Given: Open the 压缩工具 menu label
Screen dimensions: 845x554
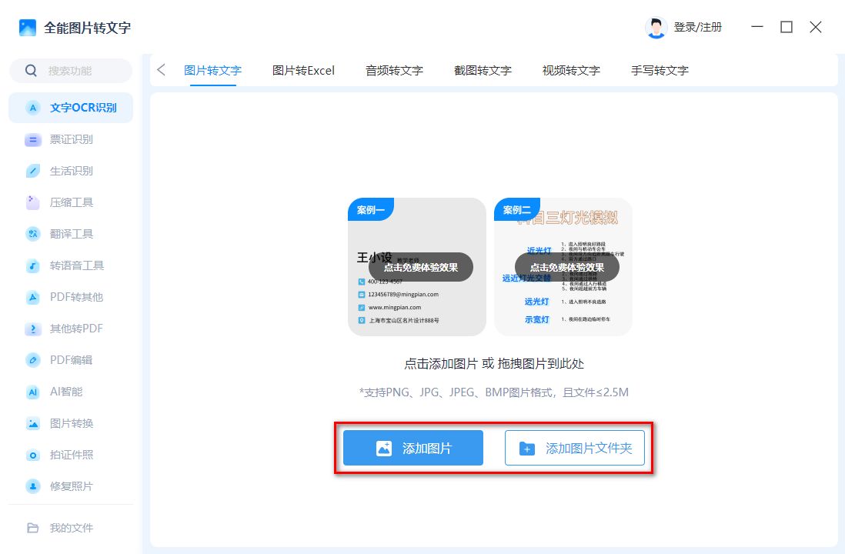Looking at the screenshot, I should click(x=72, y=202).
